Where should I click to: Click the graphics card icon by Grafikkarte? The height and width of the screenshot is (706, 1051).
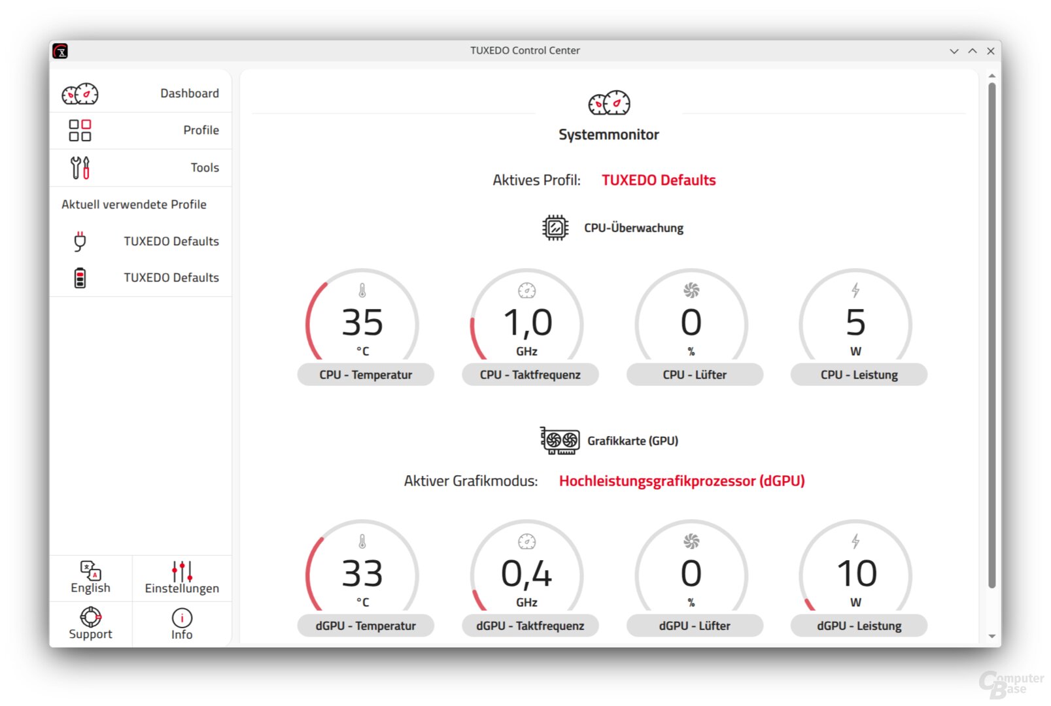560,441
